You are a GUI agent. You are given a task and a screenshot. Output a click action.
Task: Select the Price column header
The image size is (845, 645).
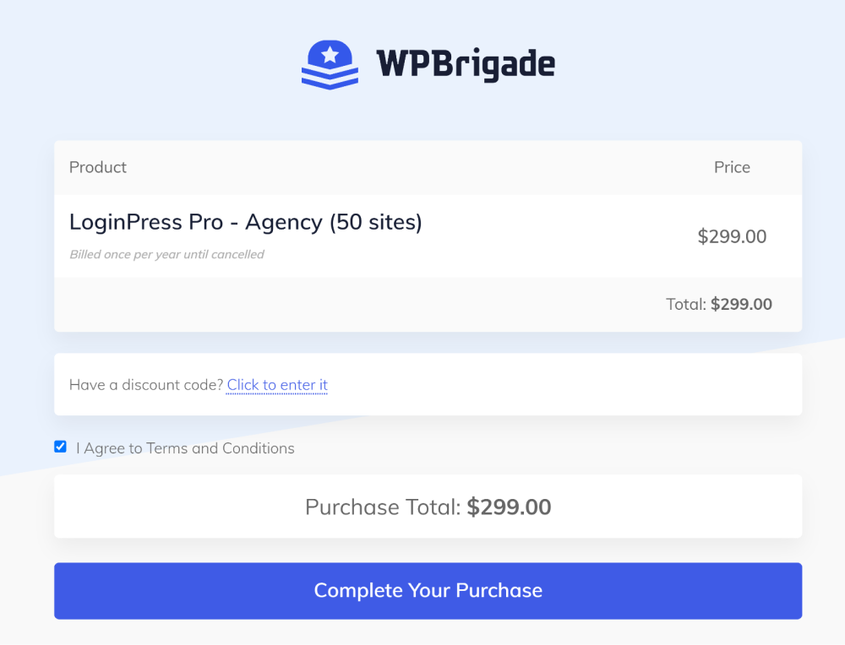732,167
